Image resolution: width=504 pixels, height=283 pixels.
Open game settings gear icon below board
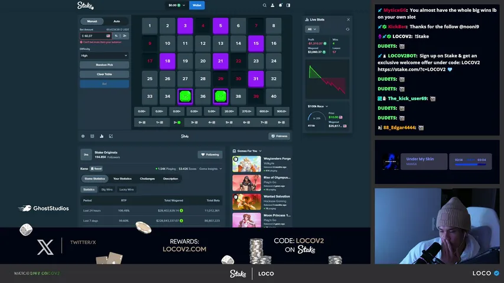click(x=83, y=136)
